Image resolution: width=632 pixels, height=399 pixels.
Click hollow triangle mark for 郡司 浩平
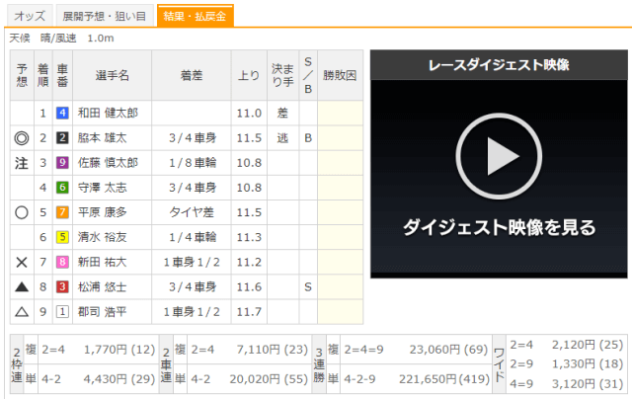pos(22,312)
